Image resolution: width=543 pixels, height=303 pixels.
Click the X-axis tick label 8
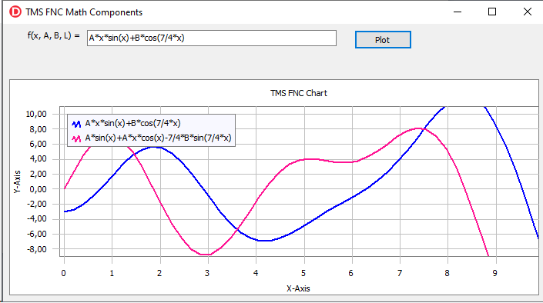click(447, 273)
